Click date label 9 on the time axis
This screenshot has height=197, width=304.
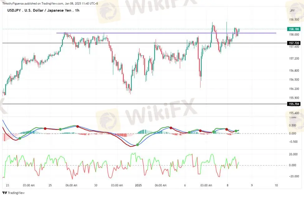pos(252,185)
